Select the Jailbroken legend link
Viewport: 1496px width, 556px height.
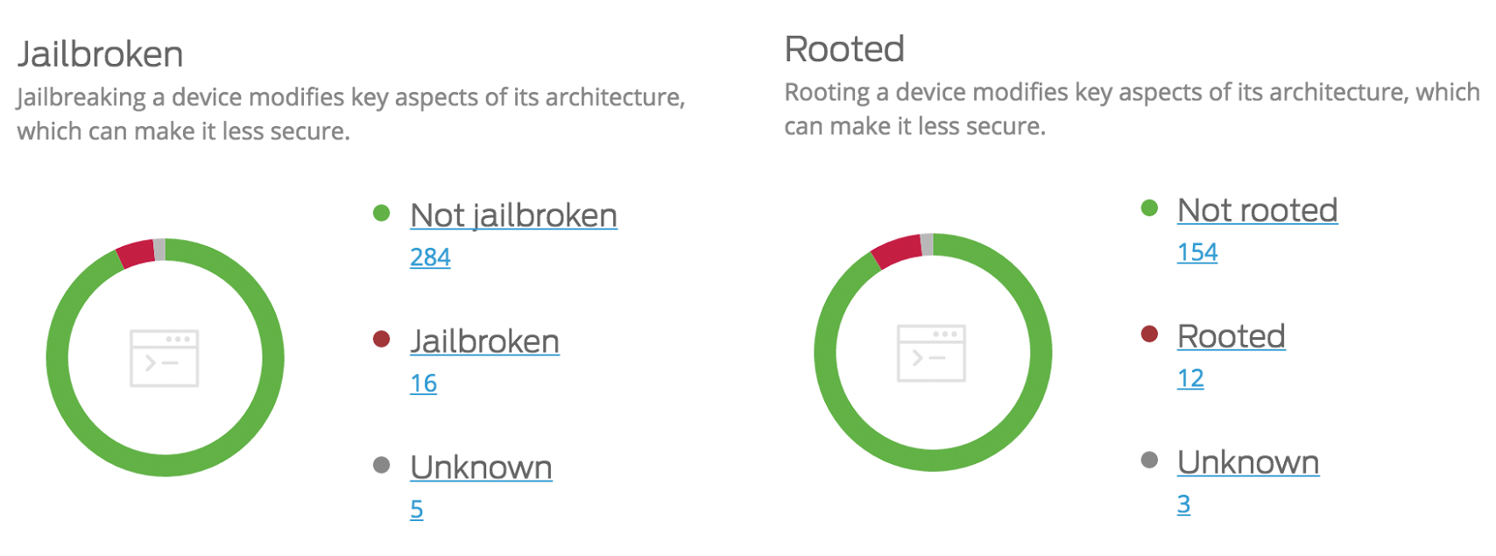[484, 341]
